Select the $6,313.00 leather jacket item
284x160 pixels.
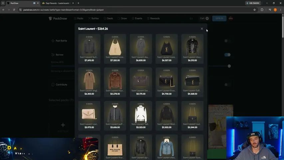point(192,49)
